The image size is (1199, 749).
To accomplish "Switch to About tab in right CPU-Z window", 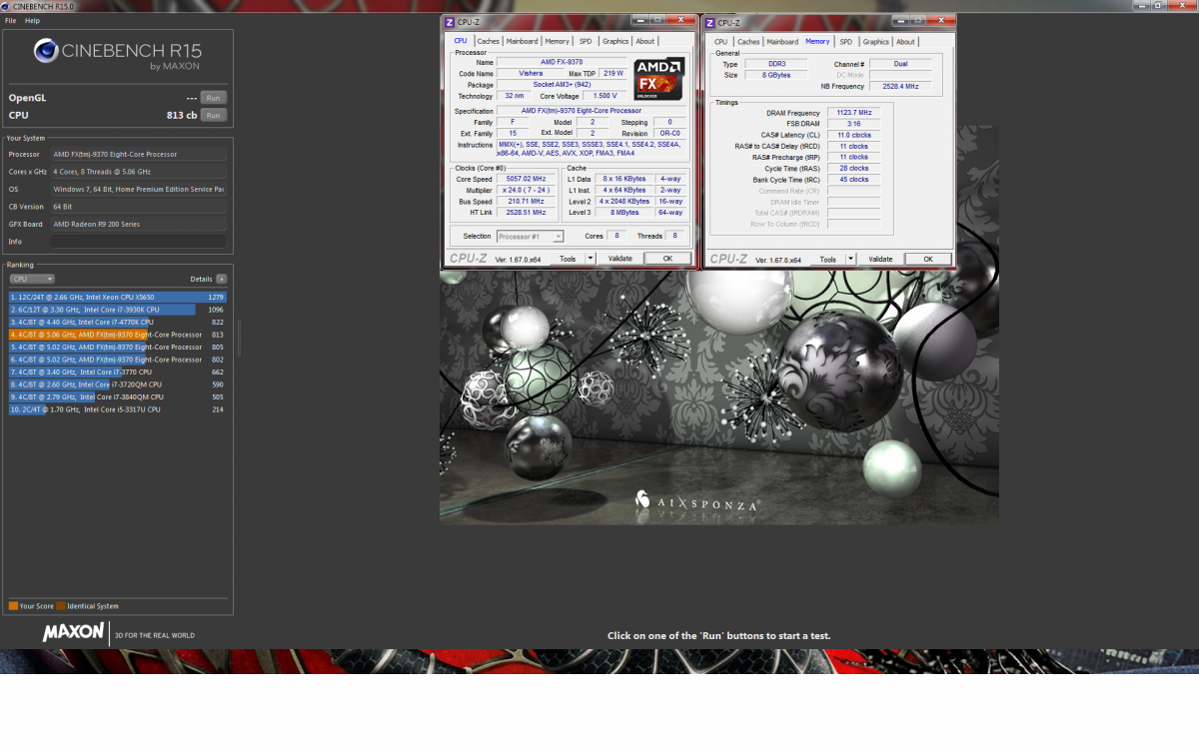I will coord(905,42).
